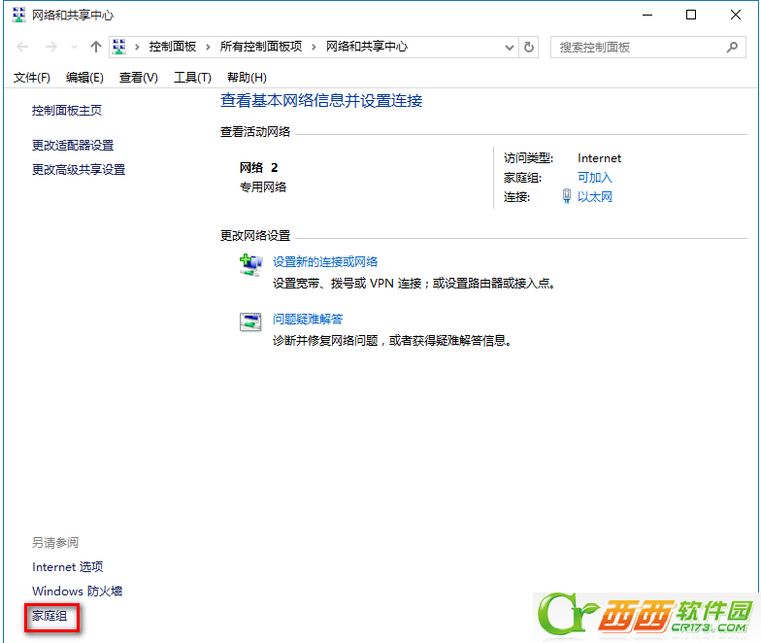
Task: Go up one level with Up arrow
Action: point(95,47)
